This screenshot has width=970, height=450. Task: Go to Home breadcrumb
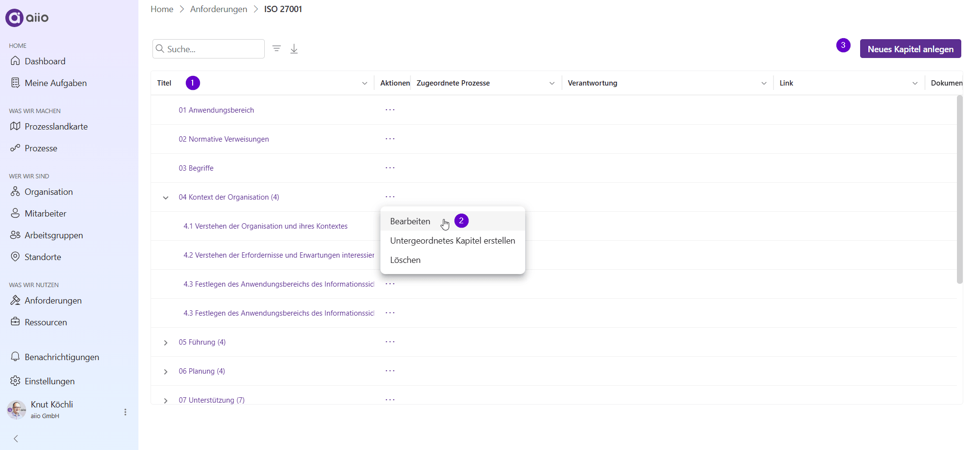coord(162,9)
